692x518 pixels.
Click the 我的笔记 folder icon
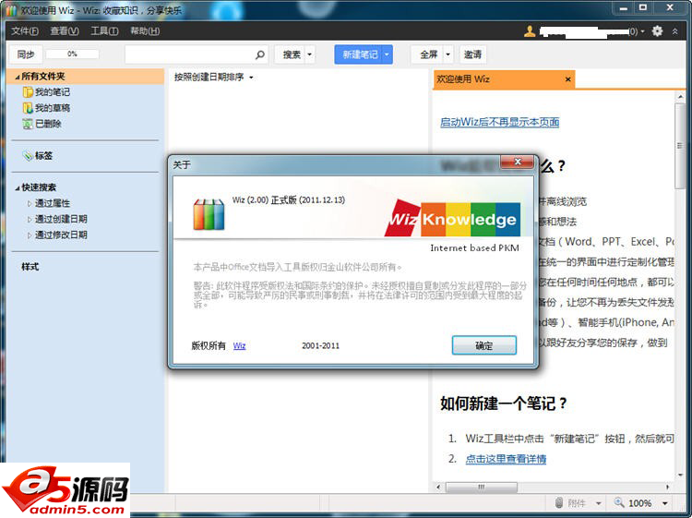[x=28, y=91]
